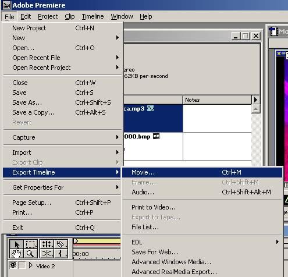
Task: Choose Advanced RealMedia Export... menu item
Action: (x=202, y=272)
